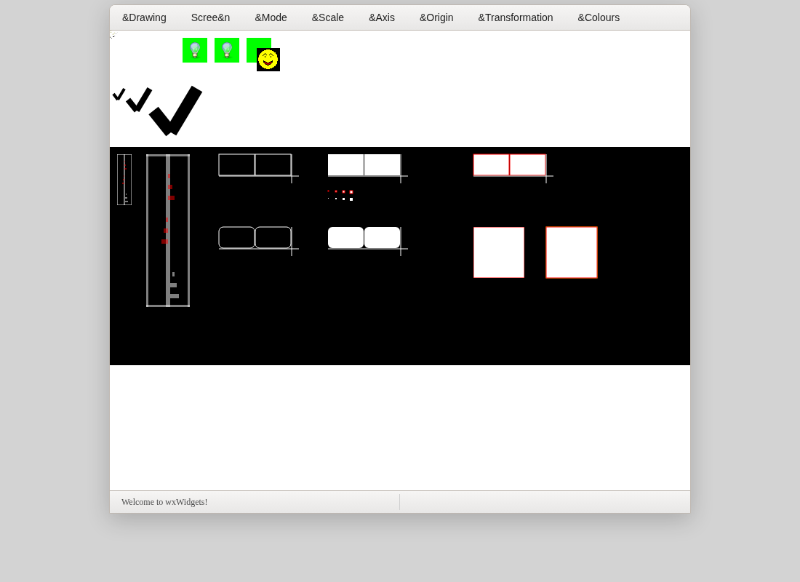Screen dimensions: 800x582
Task: Click the large red-bordered white square on the right
Action: coord(572,252)
